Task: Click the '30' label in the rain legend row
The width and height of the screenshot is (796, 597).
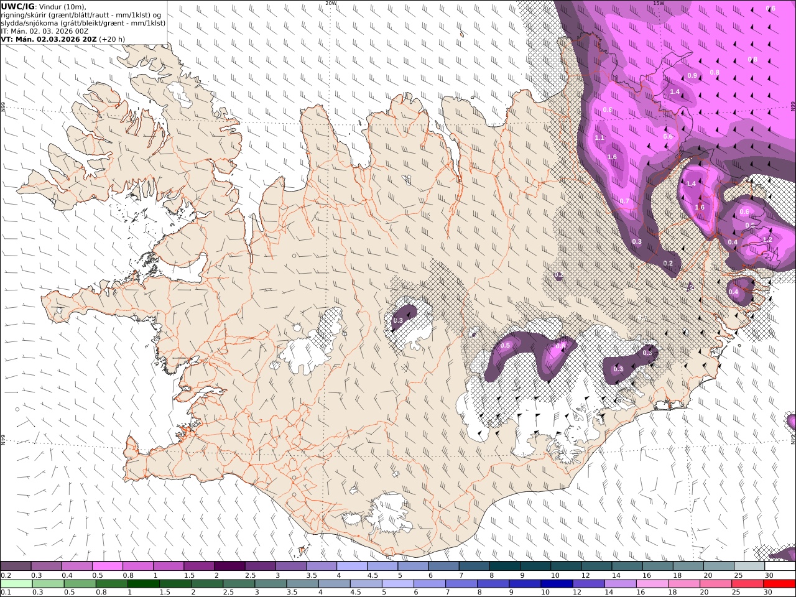Action: point(769,593)
